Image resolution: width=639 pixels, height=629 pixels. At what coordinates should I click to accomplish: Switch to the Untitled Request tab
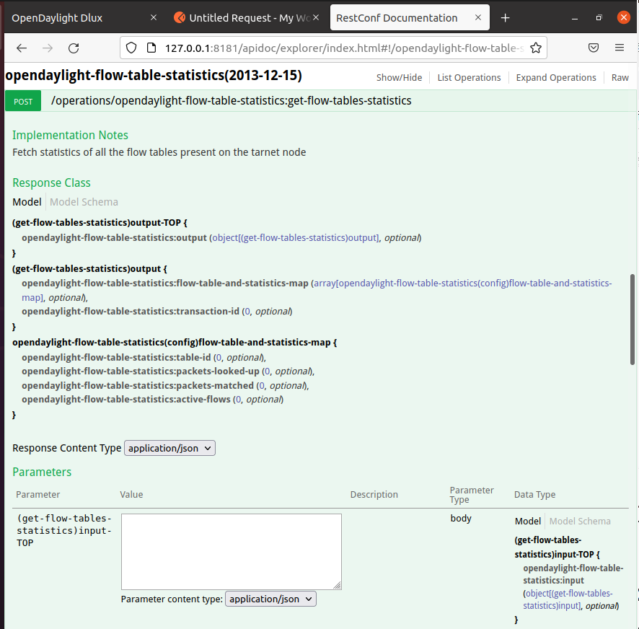[x=247, y=18]
